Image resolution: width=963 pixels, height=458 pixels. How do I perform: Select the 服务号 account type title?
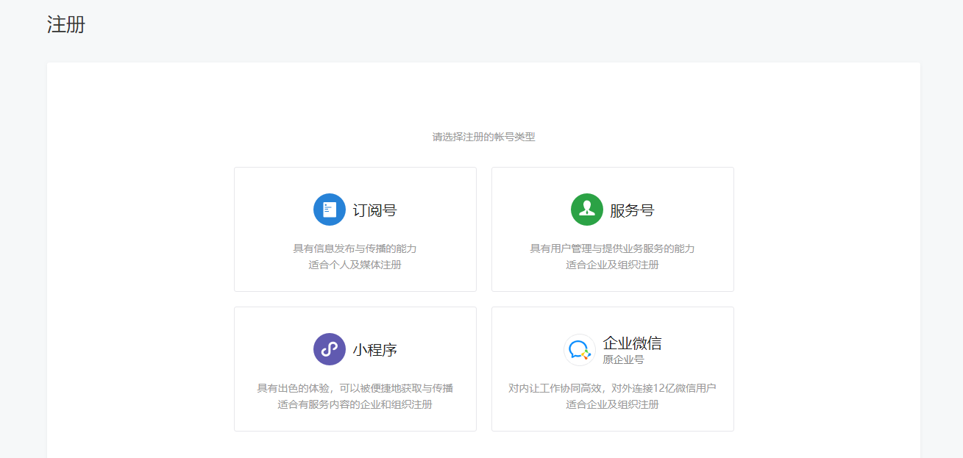[x=632, y=210]
